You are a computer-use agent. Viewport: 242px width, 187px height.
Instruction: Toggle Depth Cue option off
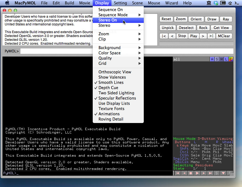click(118, 88)
